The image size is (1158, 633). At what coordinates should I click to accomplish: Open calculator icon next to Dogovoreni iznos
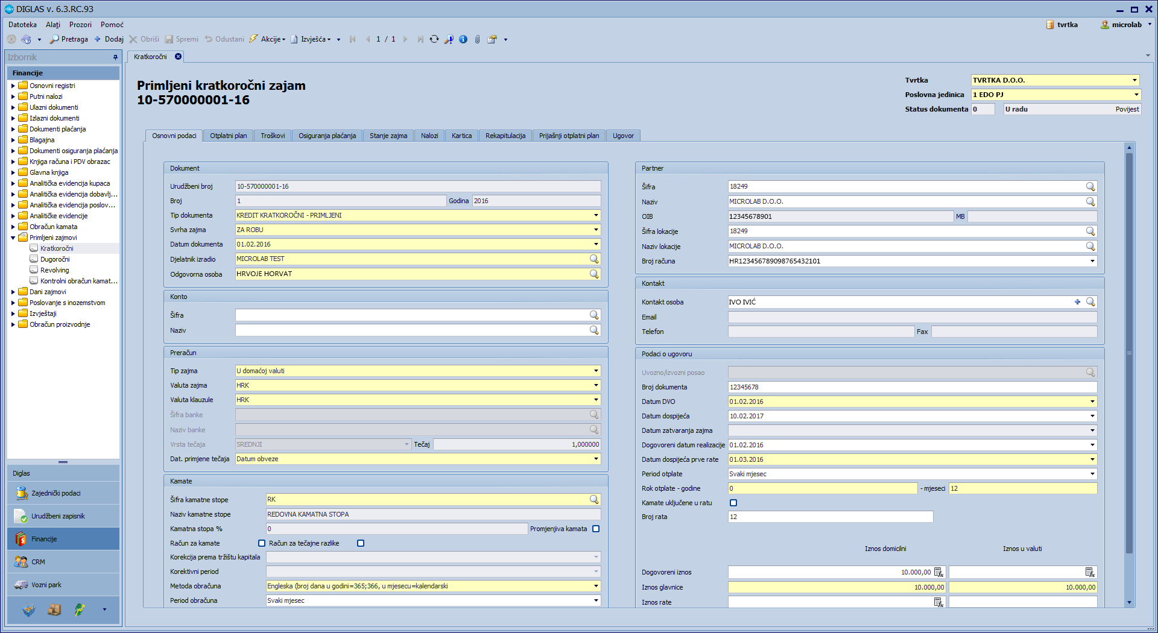[938, 572]
